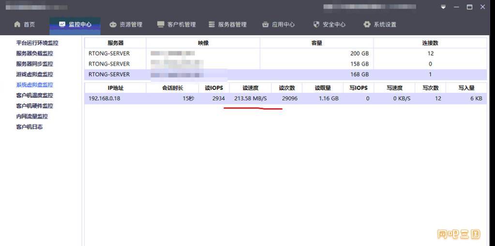Open the 系统设置 gear icon

click(x=367, y=24)
